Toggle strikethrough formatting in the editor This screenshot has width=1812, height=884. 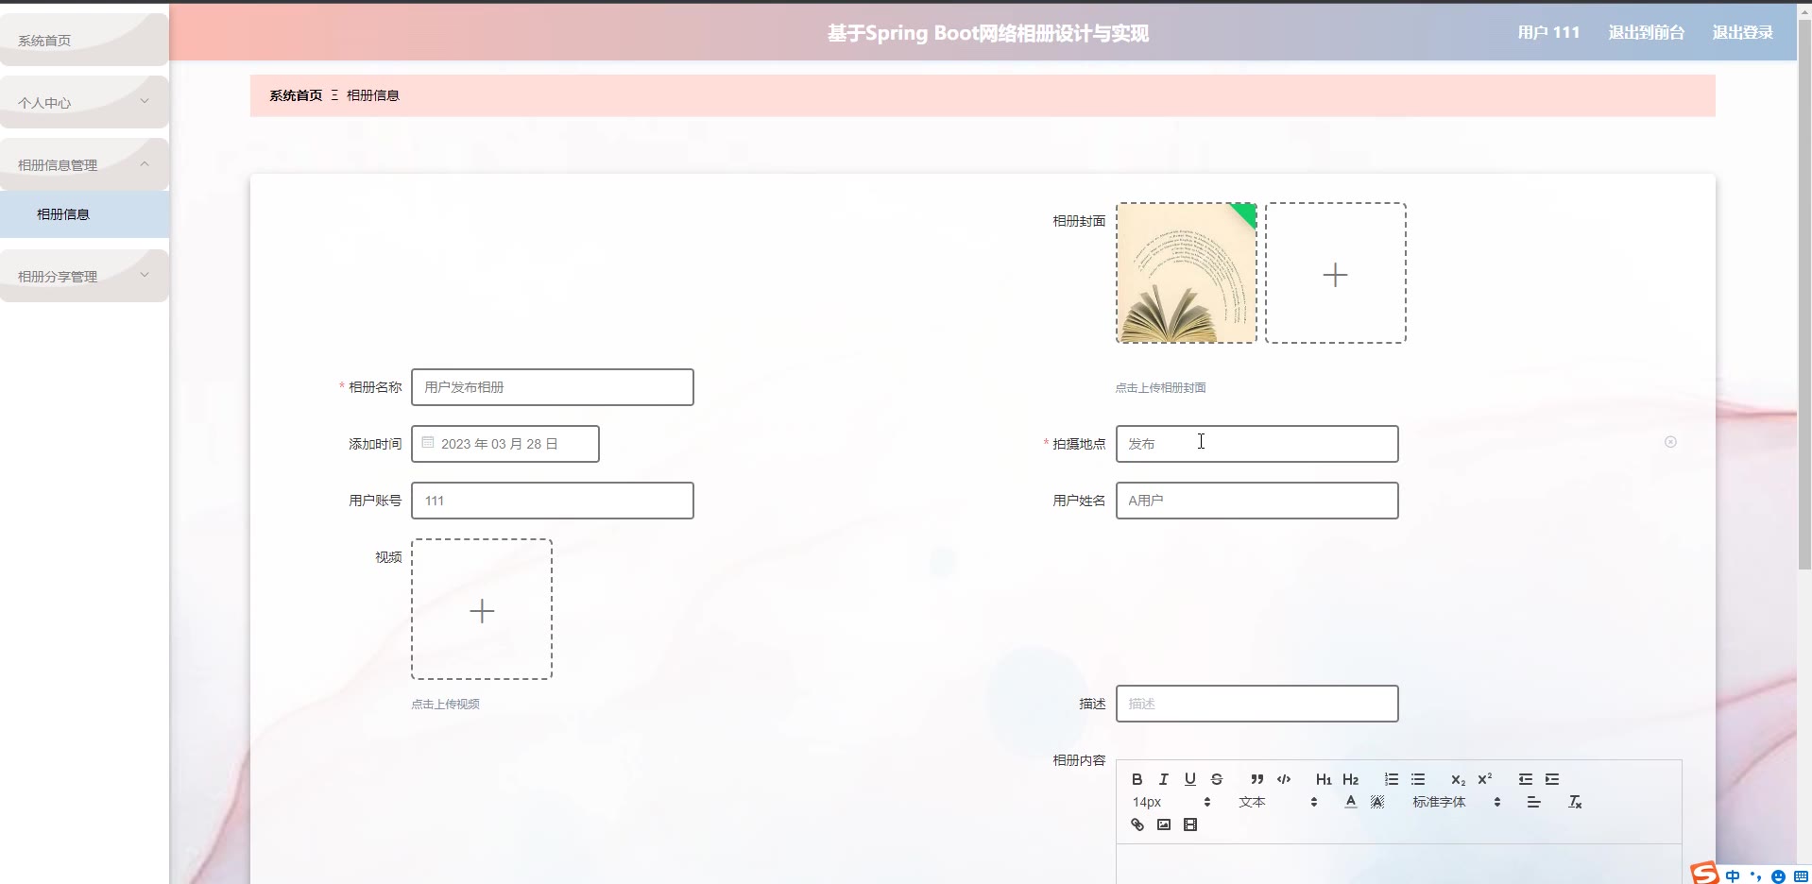[1217, 779]
